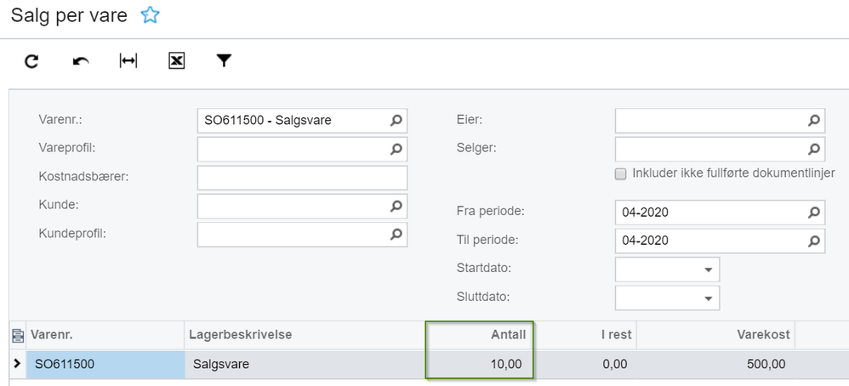Viewport: 849px width, 386px height.
Task: Click the Kundeprofil input field
Action: [x=302, y=234]
